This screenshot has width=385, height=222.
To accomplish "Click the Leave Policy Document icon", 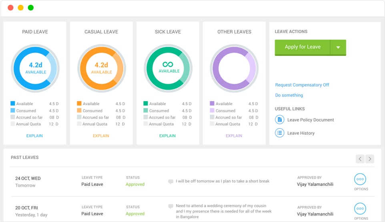I will (x=279, y=120).
